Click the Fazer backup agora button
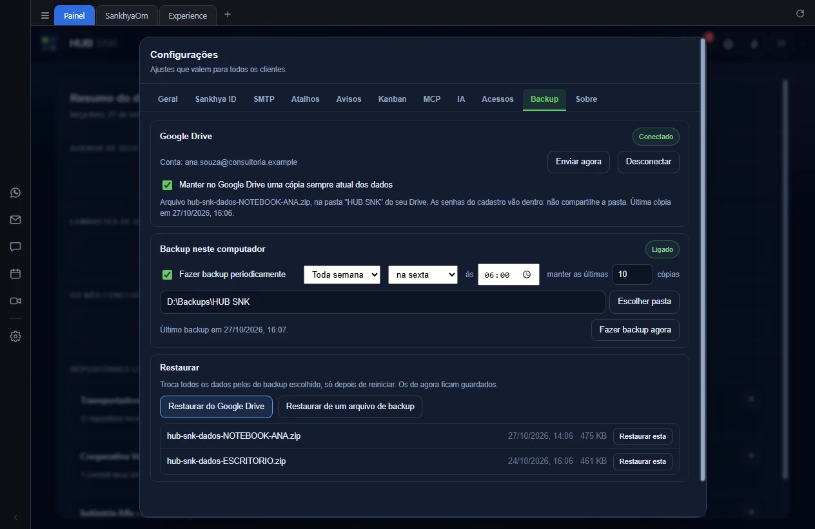 point(635,330)
